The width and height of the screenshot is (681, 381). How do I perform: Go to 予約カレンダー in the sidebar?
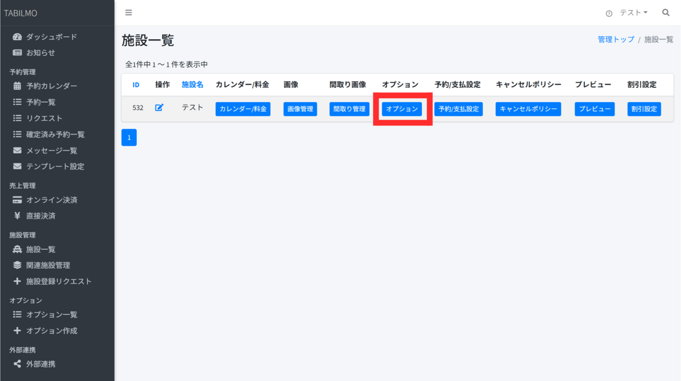coord(52,86)
